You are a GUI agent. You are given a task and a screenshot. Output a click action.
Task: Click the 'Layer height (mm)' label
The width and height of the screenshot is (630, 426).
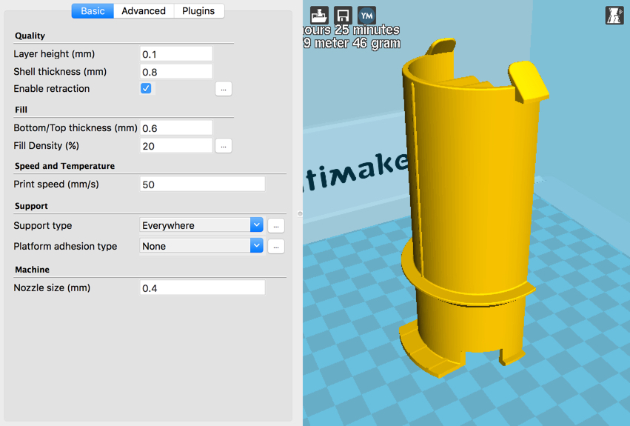pos(54,54)
